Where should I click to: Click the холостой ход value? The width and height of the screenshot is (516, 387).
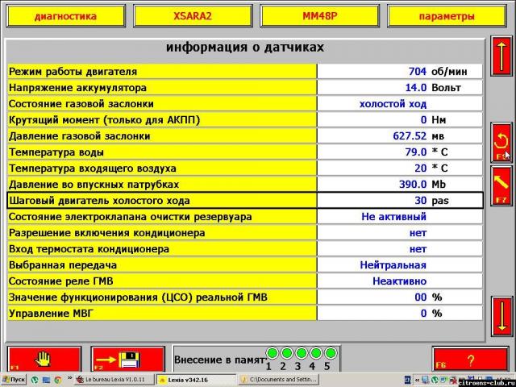[x=393, y=104]
